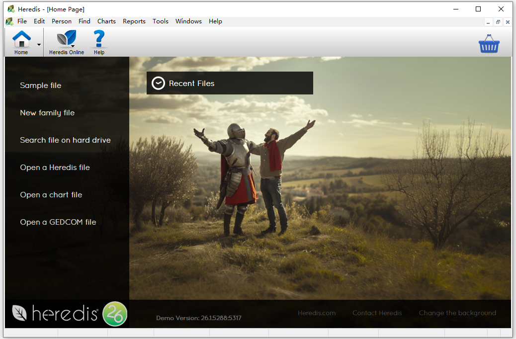
Task: Click Change the background link
Action: point(457,313)
